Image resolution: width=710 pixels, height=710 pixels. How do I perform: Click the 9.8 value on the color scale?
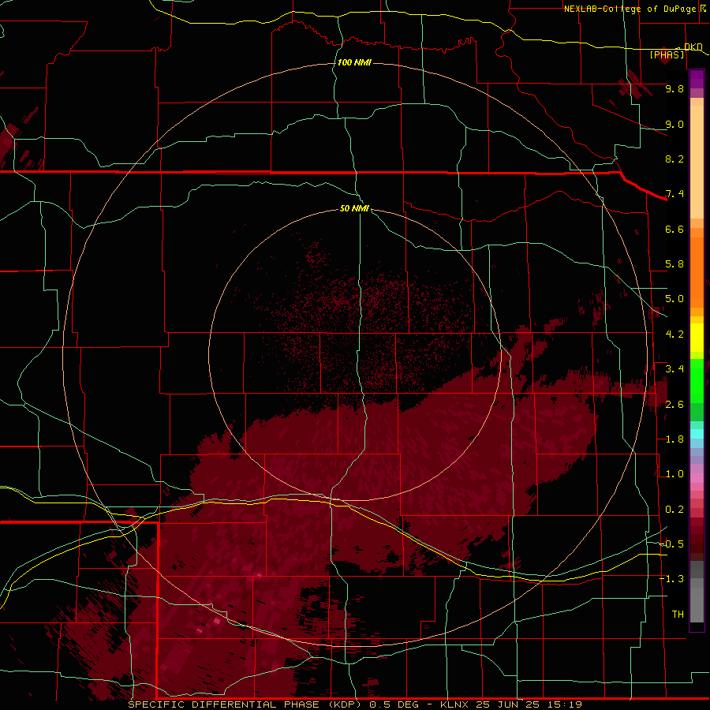674,88
